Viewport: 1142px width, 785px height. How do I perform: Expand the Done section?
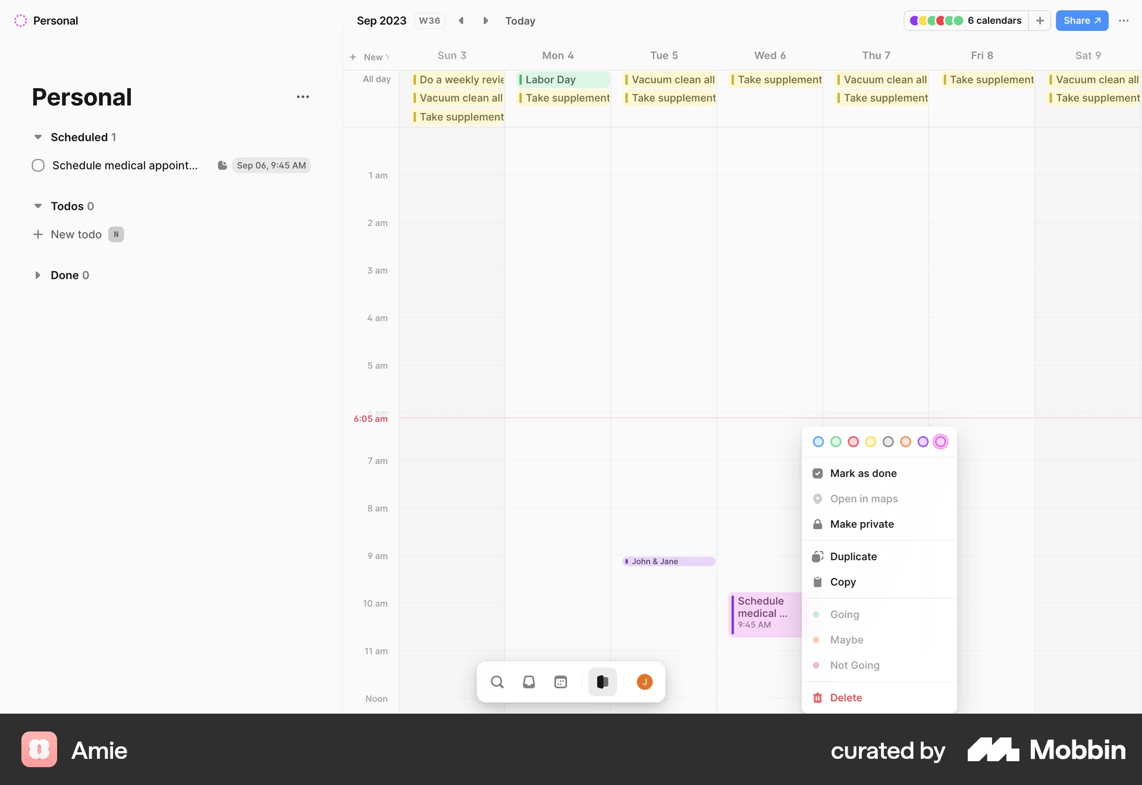(x=37, y=275)
